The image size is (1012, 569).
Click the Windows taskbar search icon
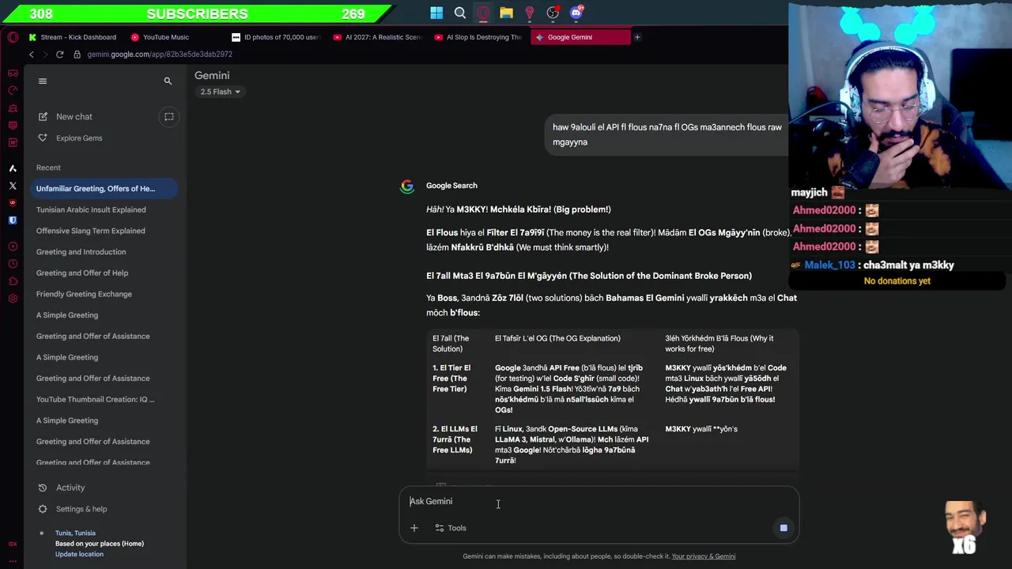(460, 13)
